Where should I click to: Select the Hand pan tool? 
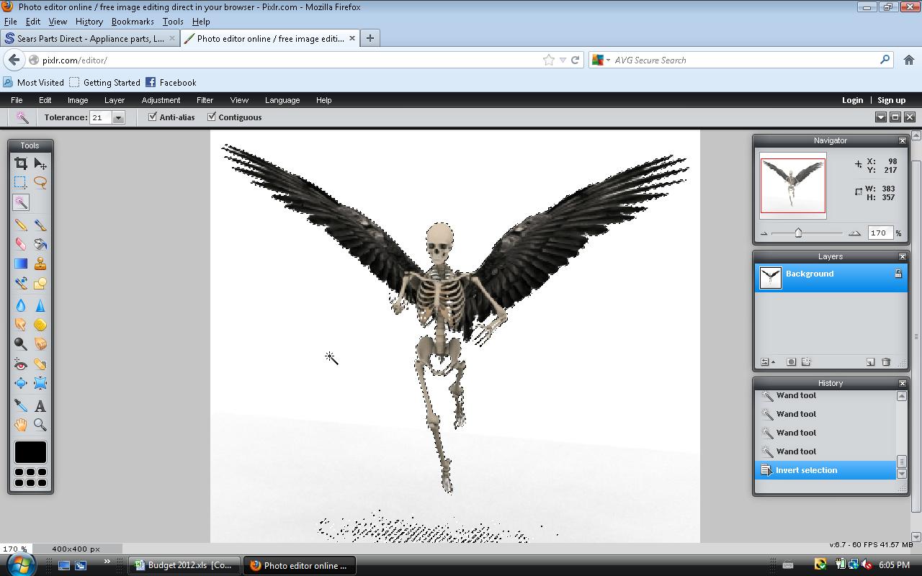point(21,426)
